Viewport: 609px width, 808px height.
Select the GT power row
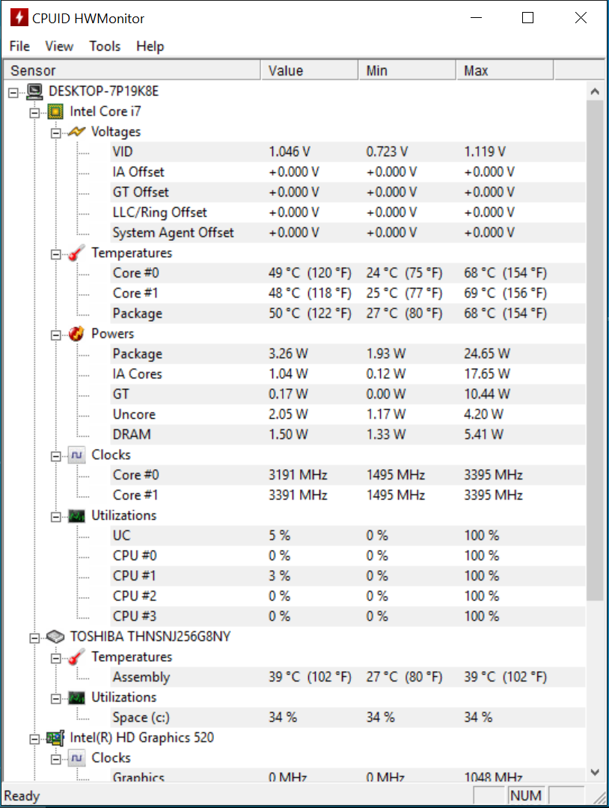(x=349, y=394)
